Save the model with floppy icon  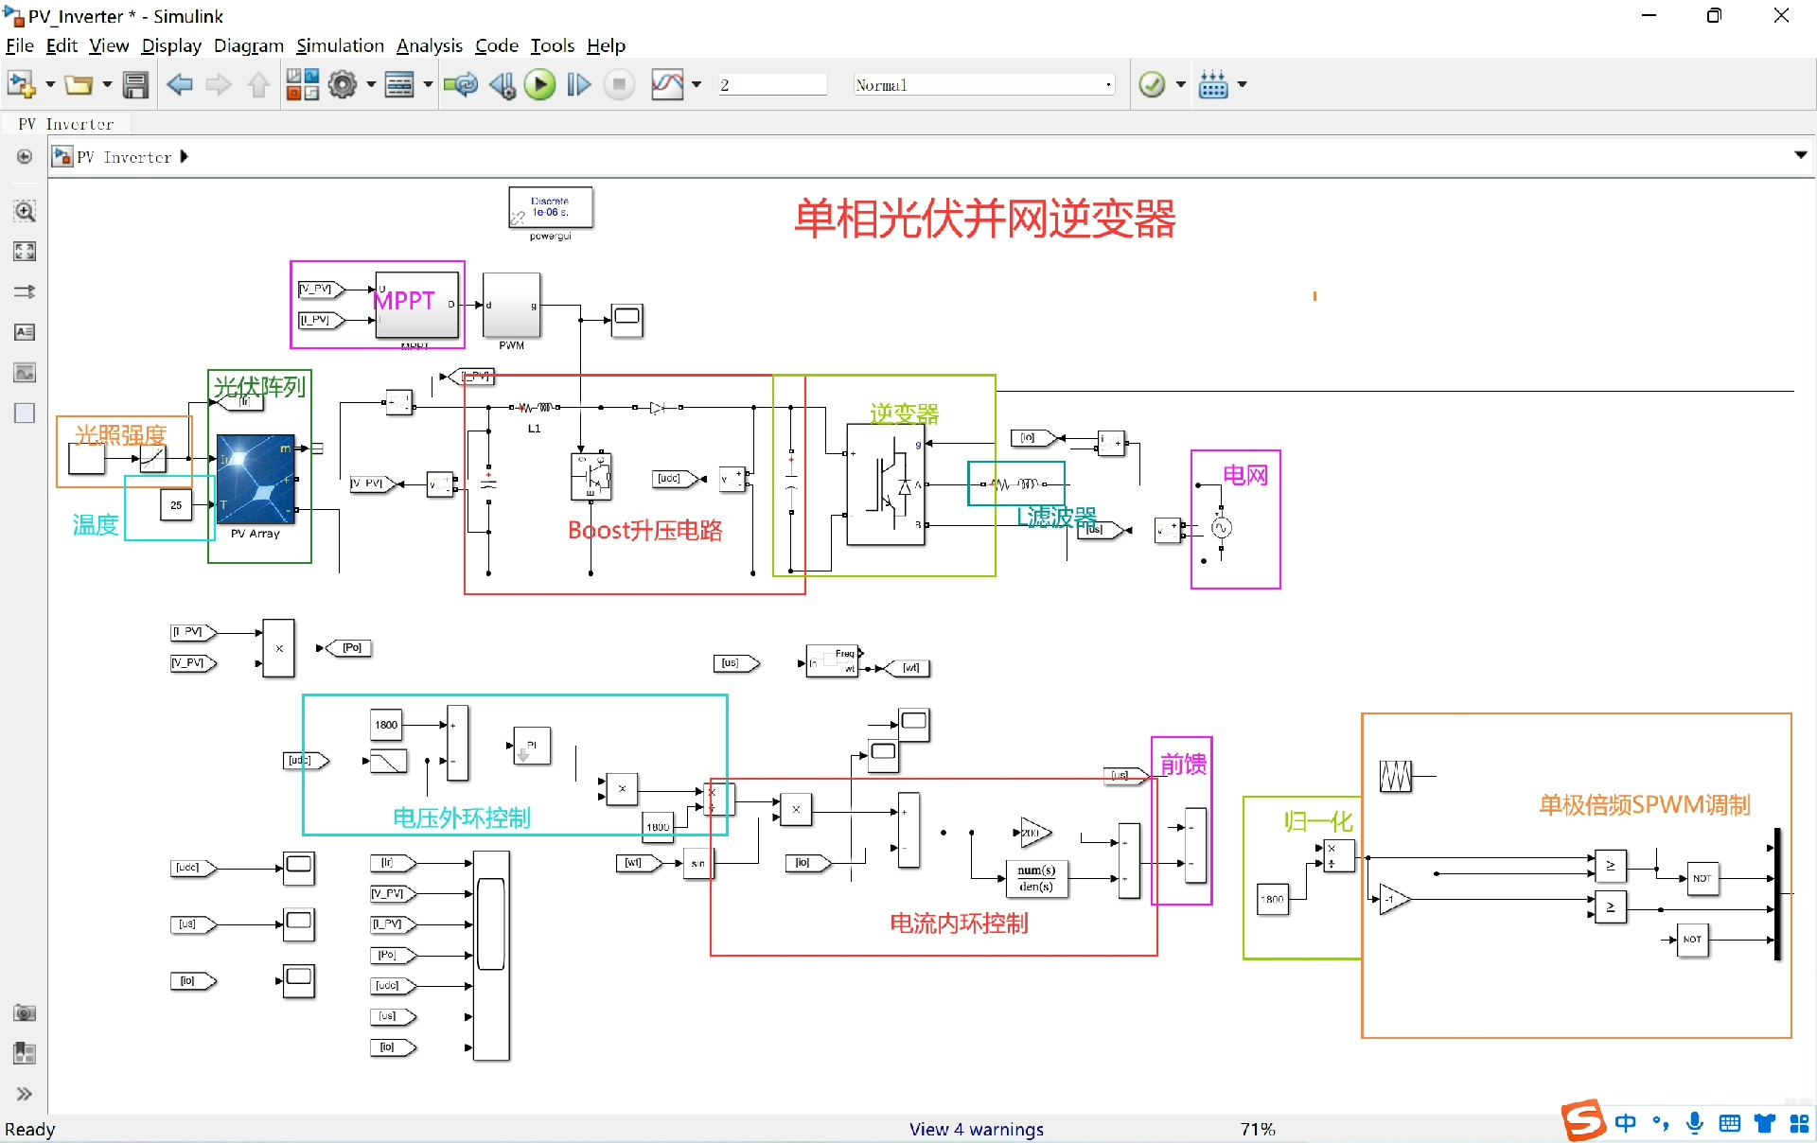(x=135, y=85)
